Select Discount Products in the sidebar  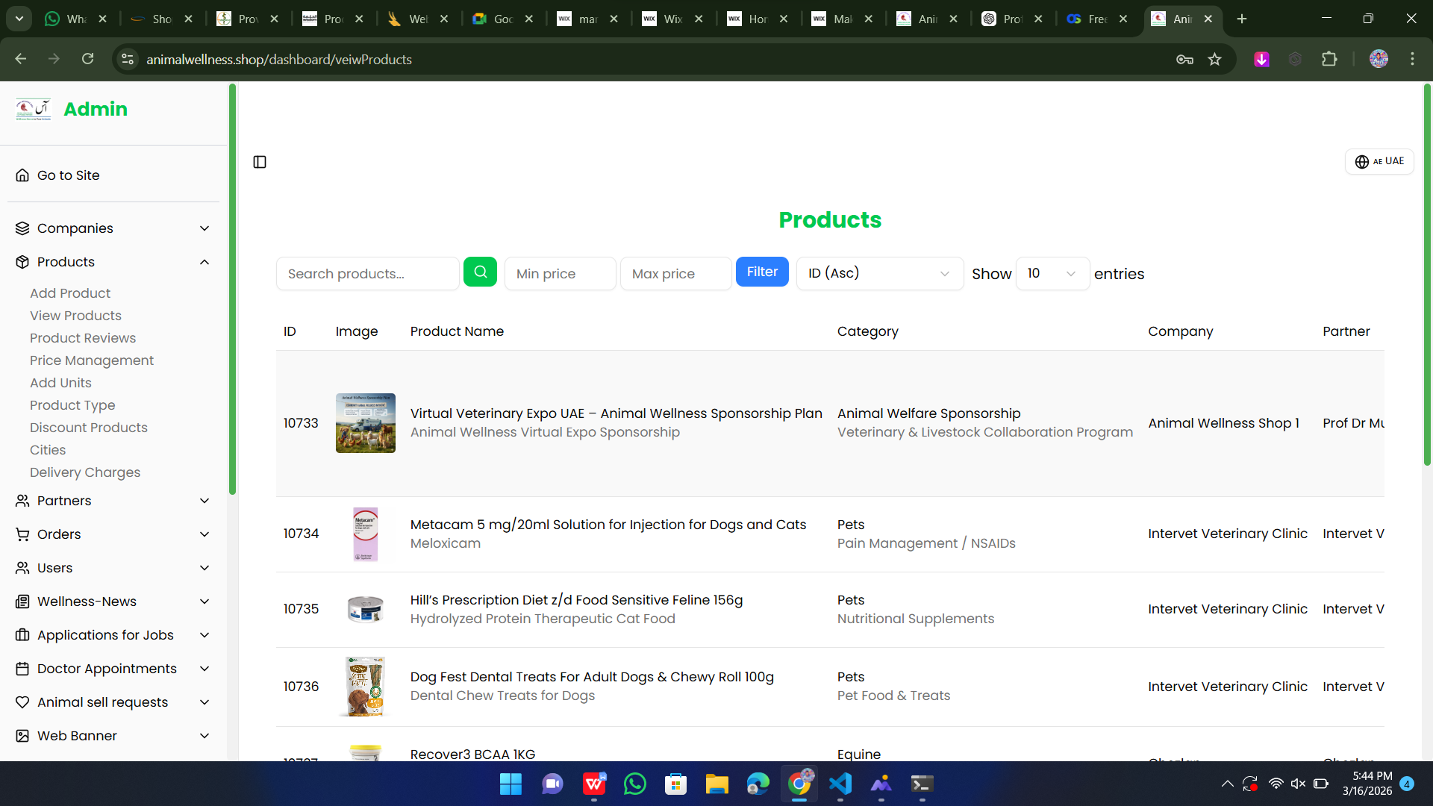(89, 428)
